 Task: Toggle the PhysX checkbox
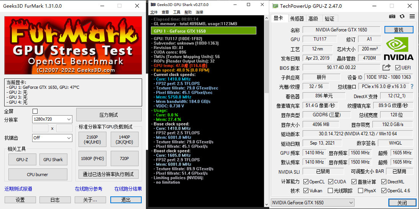tap(360, 191)
